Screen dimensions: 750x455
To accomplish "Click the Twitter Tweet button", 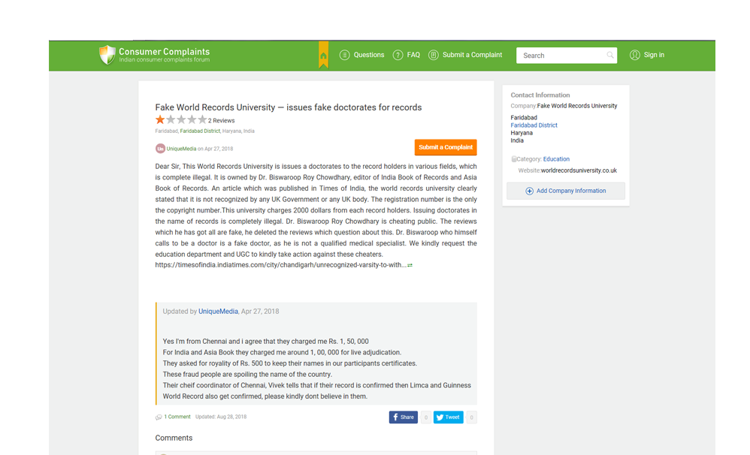I will pos(448,417).
